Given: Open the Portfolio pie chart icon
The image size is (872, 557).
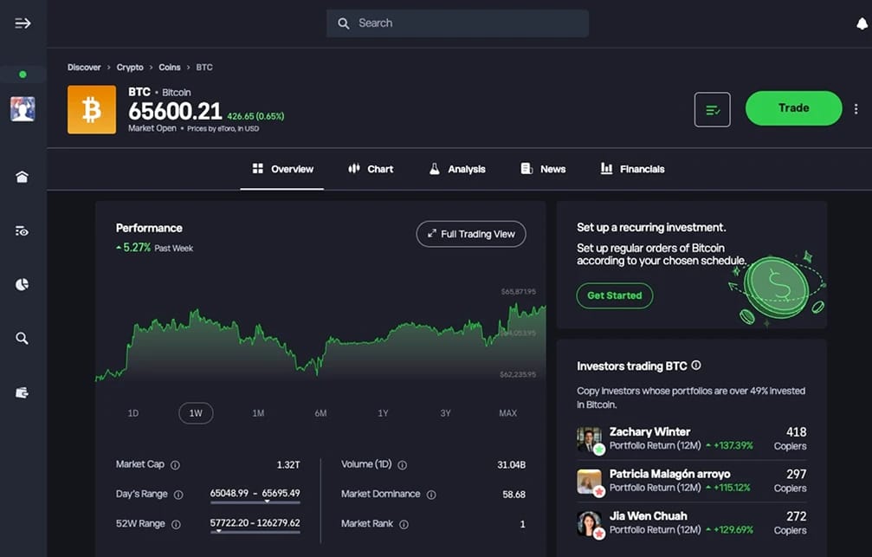Looking at the screenshot, I should coord(22,285).
